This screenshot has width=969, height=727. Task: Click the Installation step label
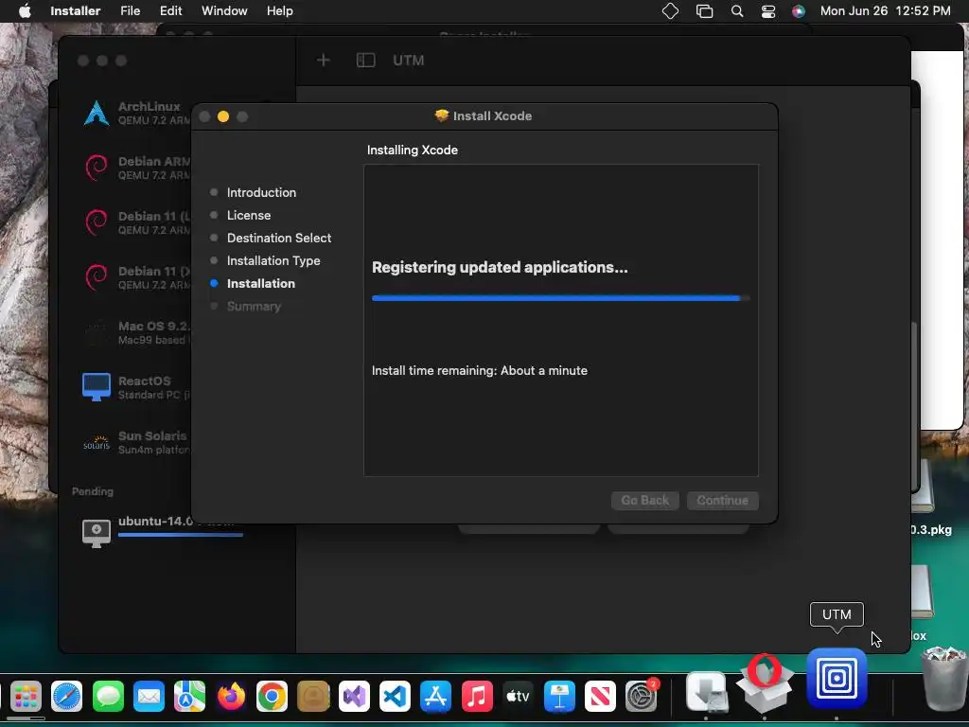tap(261, 283)
